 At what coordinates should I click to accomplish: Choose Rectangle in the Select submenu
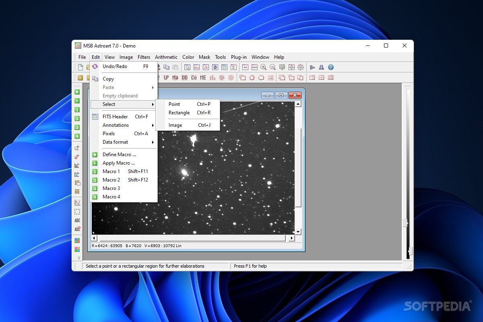click(188, 113)
